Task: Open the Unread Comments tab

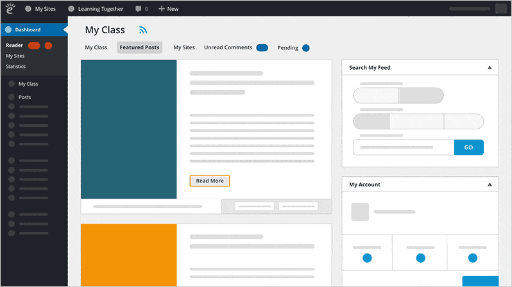Action: [228, 47]
